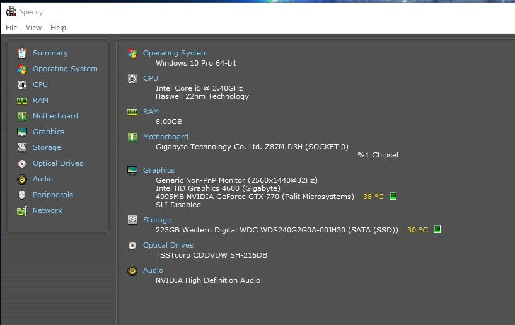Click Optical Drives disc icon in summary panel
This screenshot has height=325, width=515.
pyautogui.click(x=132, y=246)
